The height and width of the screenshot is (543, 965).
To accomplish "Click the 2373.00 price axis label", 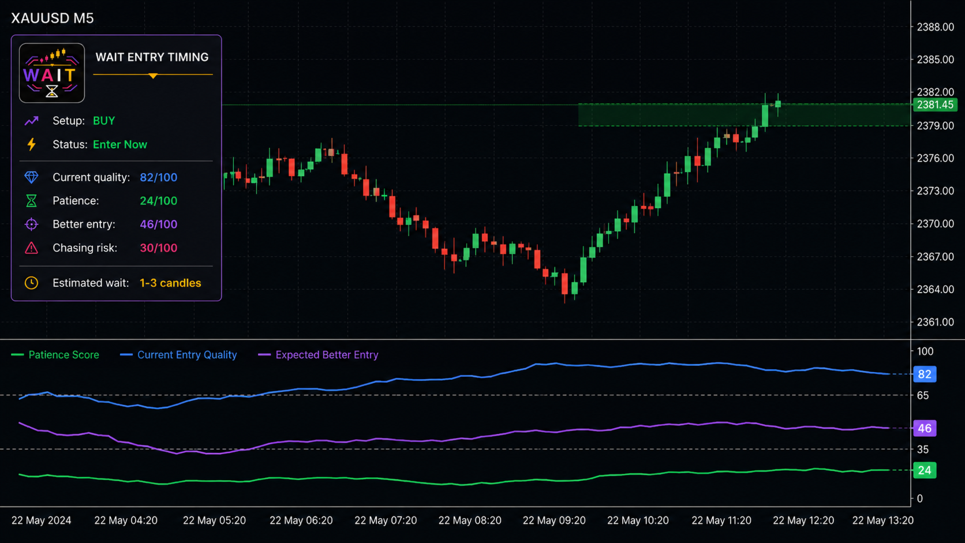I will pos(936,191).
